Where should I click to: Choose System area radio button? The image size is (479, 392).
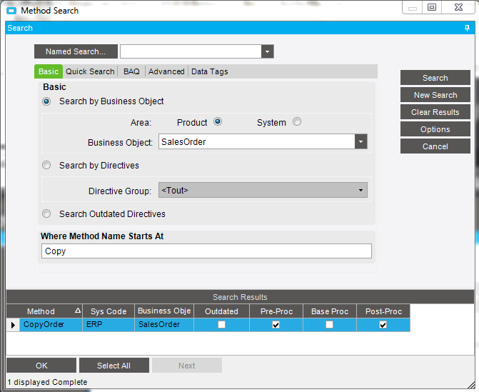coord(297,121)
